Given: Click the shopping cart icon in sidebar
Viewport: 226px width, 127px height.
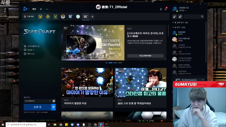Looking at the screenshot, I should pyautogui.click(x=25, y=46).
